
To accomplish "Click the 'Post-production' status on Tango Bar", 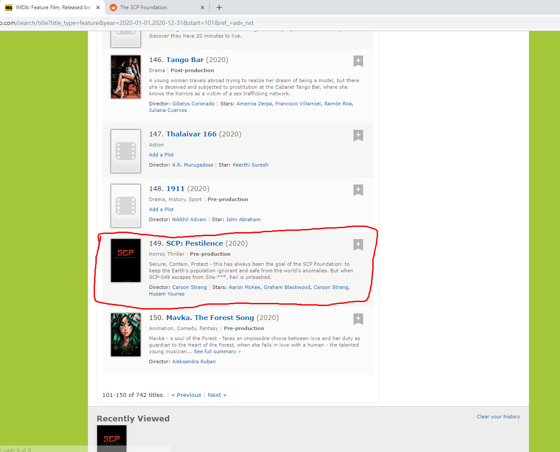I will [192, 70].
